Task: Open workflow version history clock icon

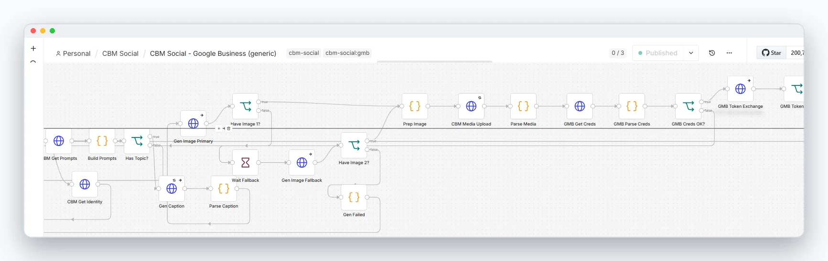Action: 712,53
